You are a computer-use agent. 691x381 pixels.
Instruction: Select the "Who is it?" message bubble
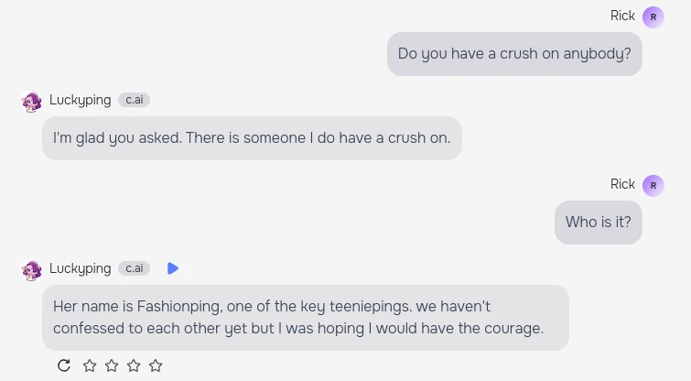pyautogui.click(x=598, y=223)
